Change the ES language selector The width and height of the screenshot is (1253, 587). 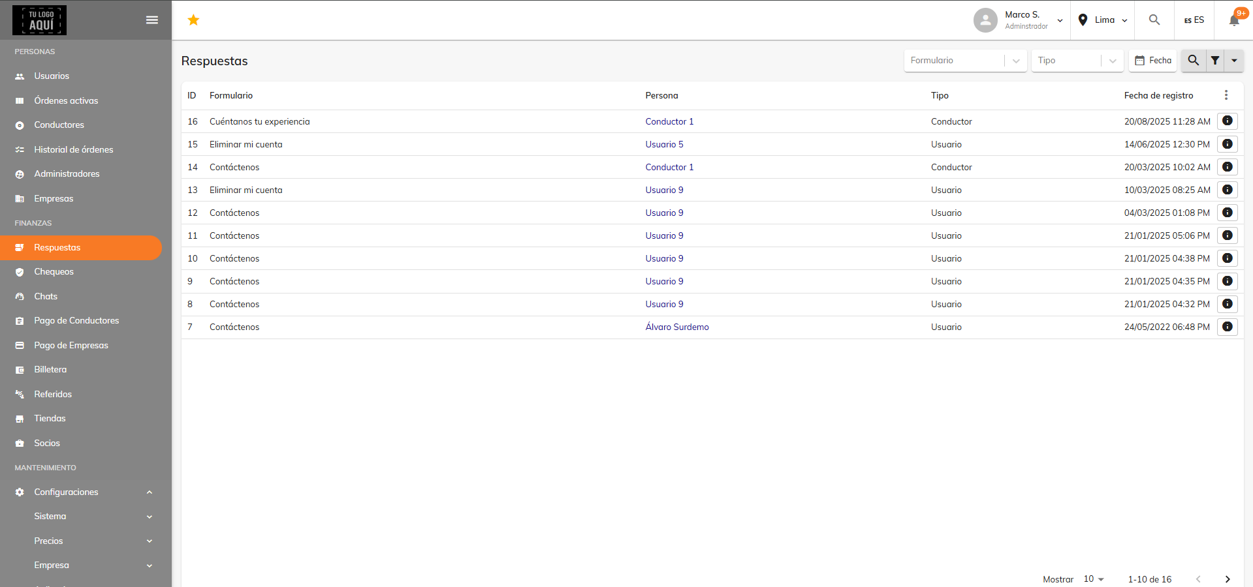(1194, 20)
